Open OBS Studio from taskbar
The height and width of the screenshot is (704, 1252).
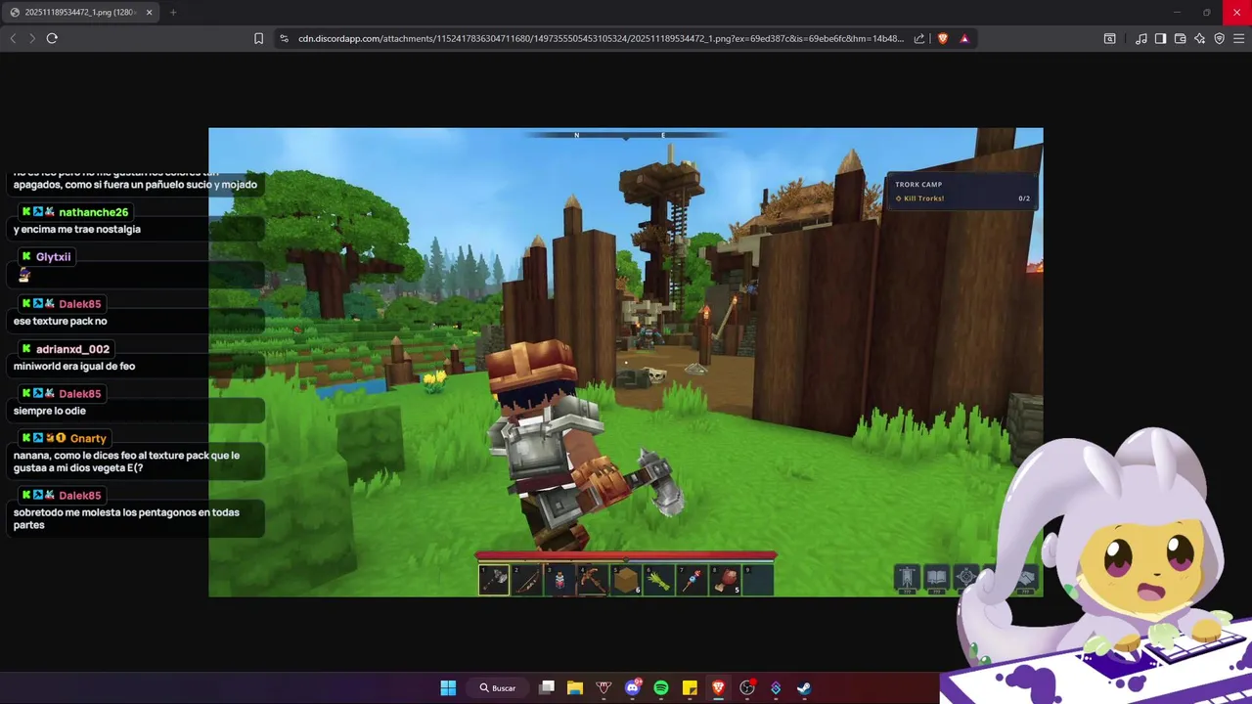click(747, 687)
